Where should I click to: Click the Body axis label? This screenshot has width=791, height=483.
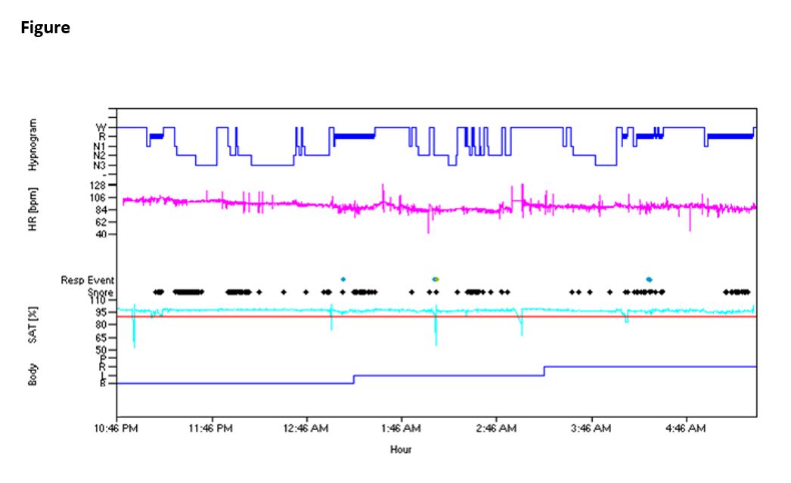[x=33, y=375]
